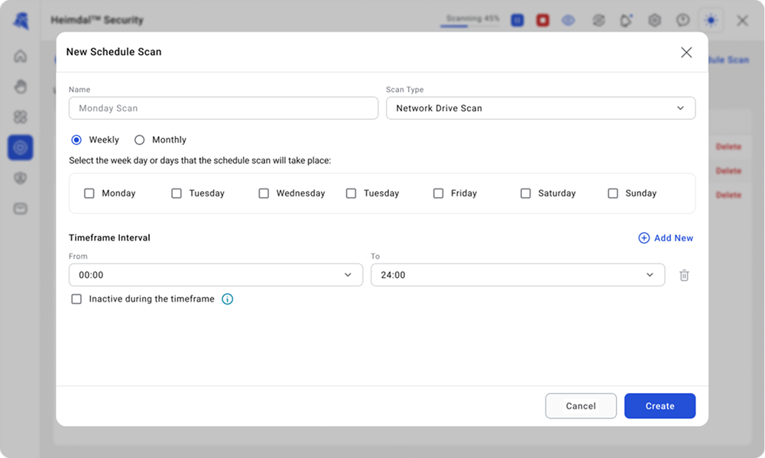Image resolution: width=765 pixels, height=458 pixels.
Task: Click the eye icon in top bar
Action: click(568, 21)
